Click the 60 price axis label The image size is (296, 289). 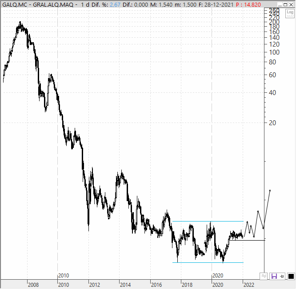coord(272,75)
